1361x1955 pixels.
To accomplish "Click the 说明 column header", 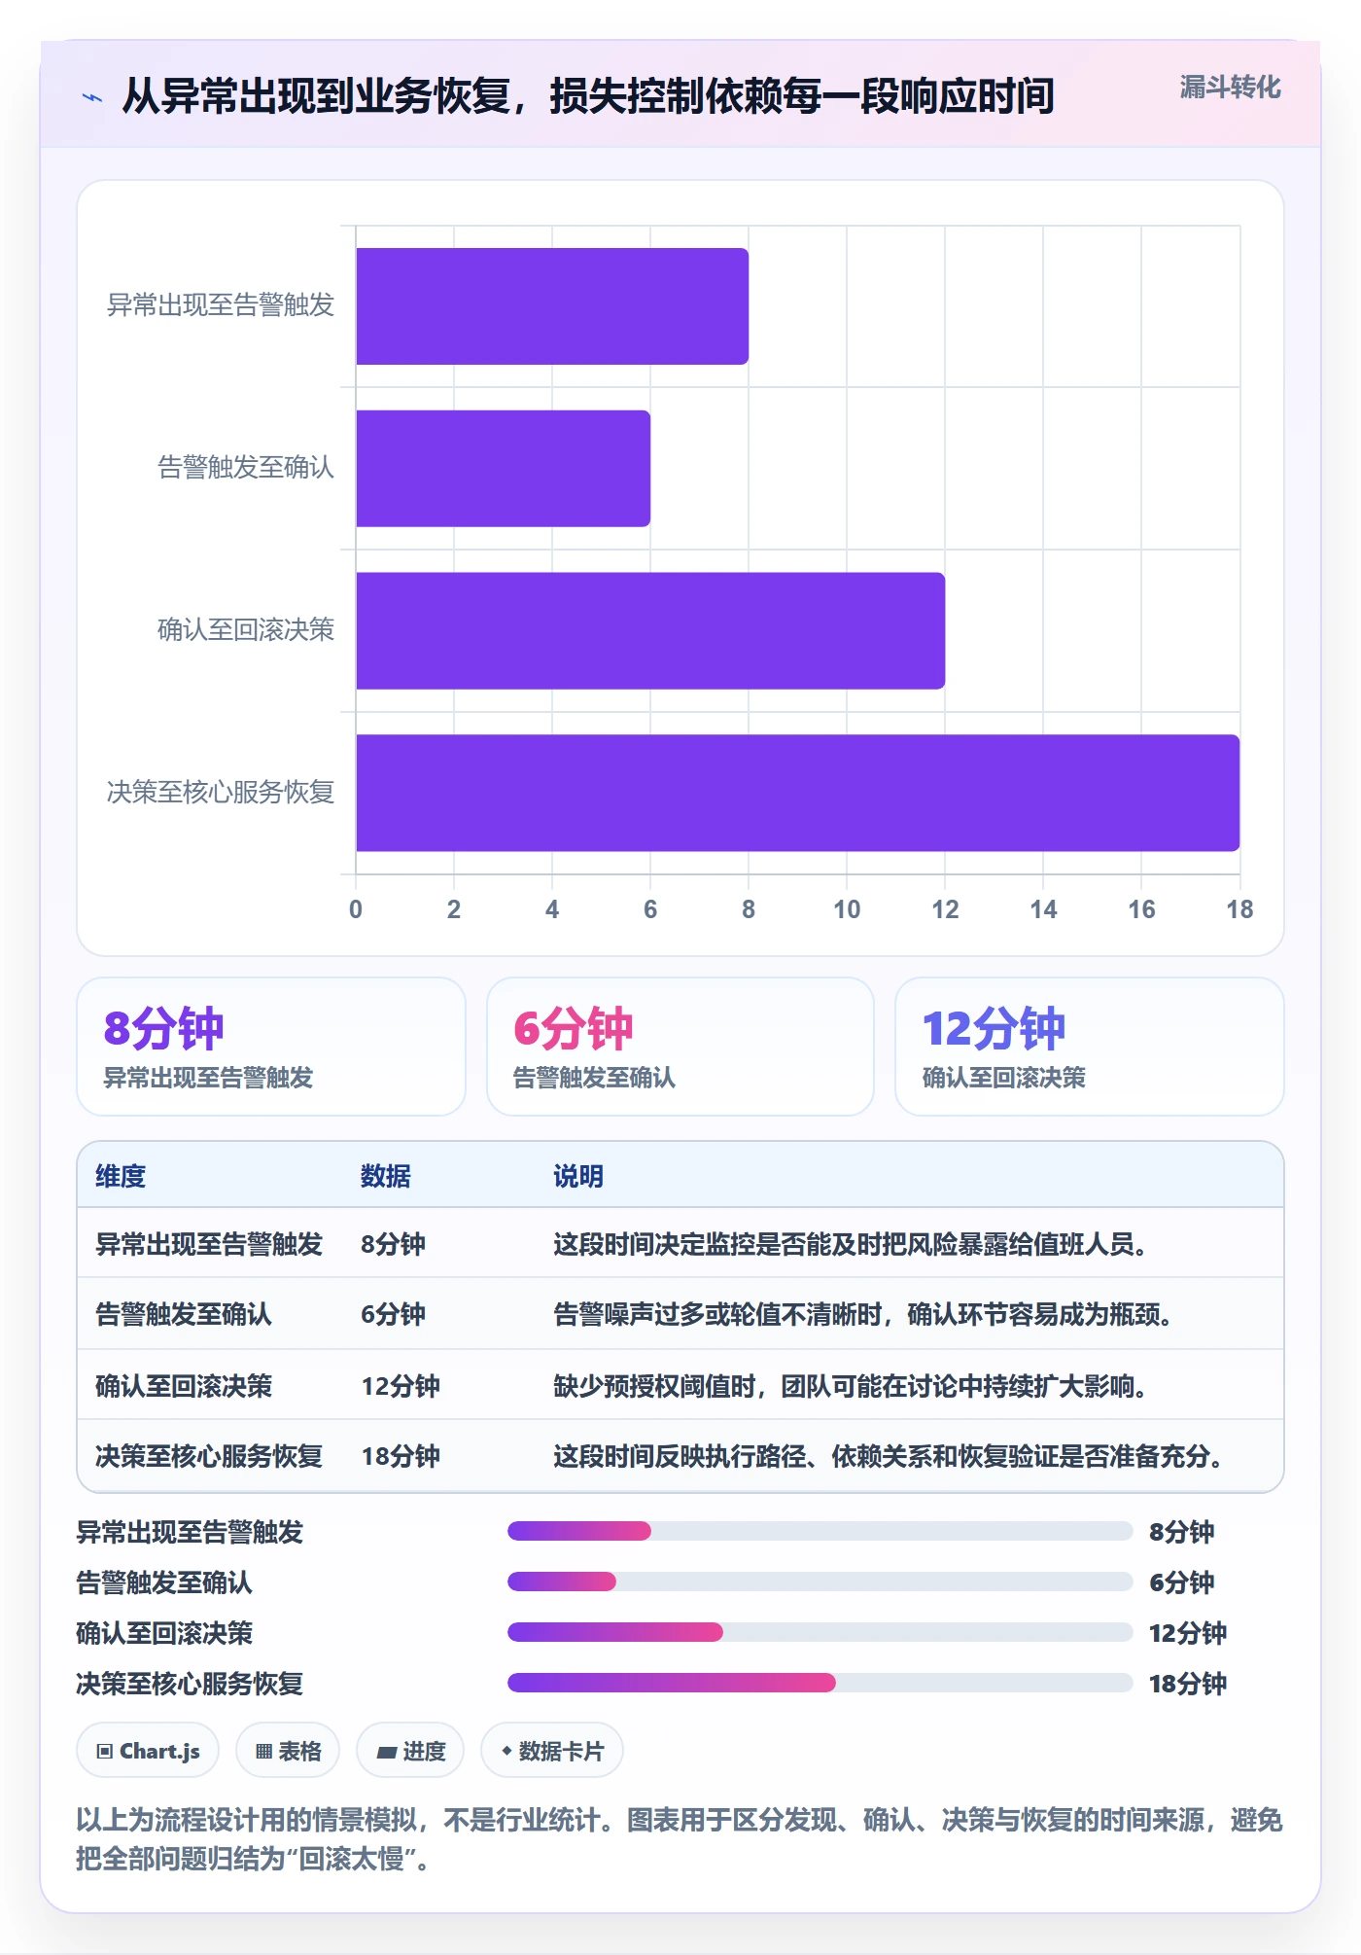I will pyautogui.click(x=578, y=1176).
